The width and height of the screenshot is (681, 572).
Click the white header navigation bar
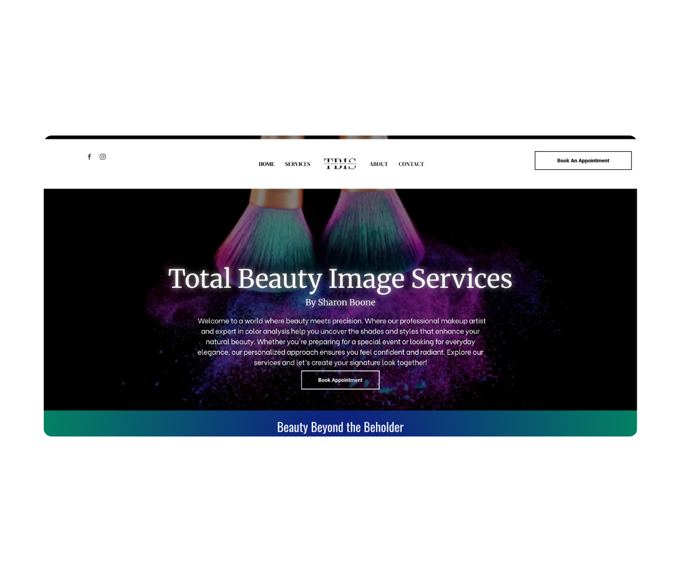click(187, 164)
